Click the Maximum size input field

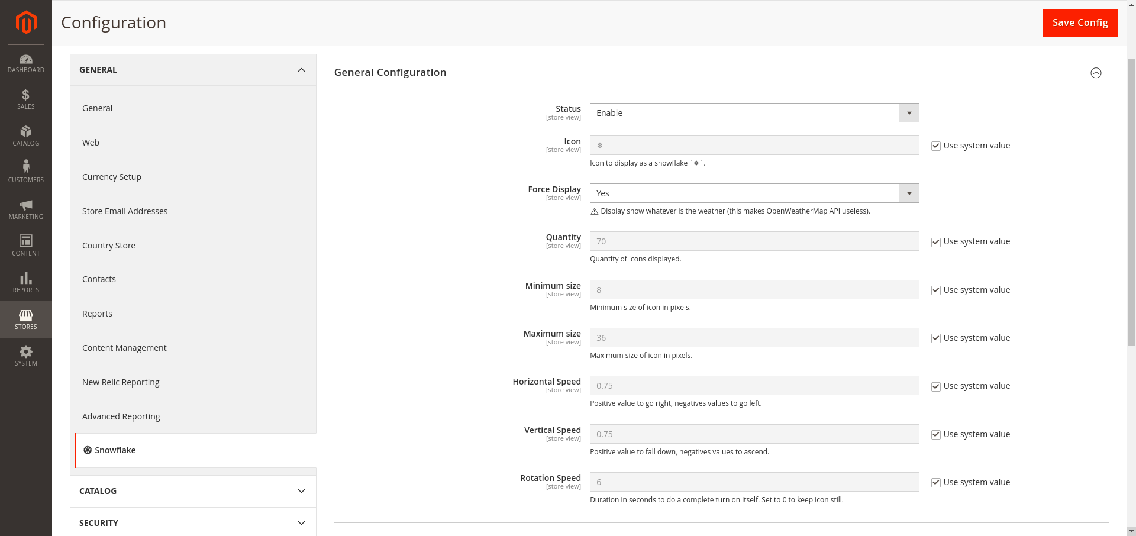[754, 338]
